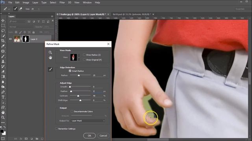Select the Eraser tool in toolbox

[x=3, y=72]
